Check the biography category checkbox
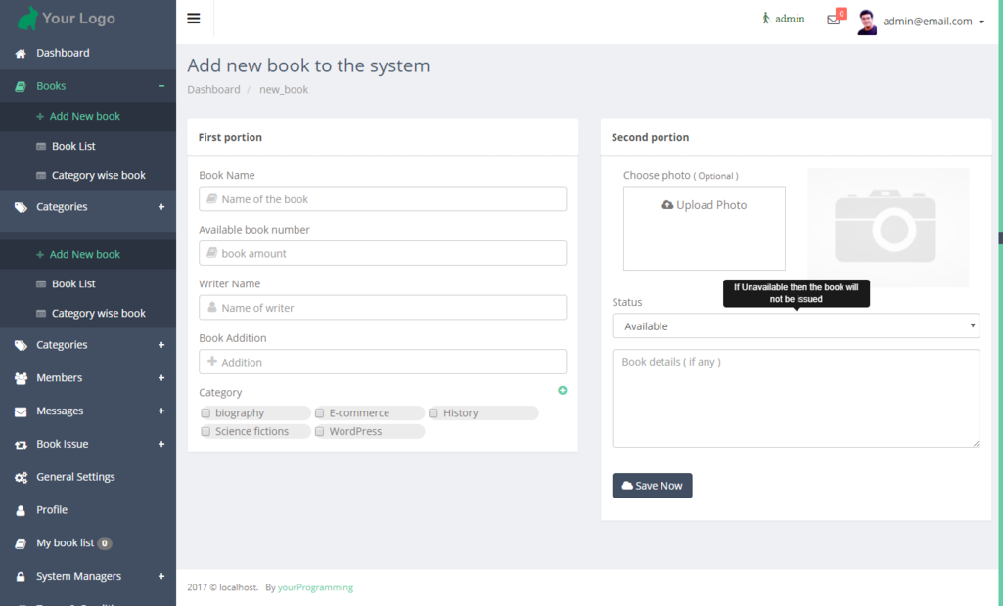 [205, 413]
